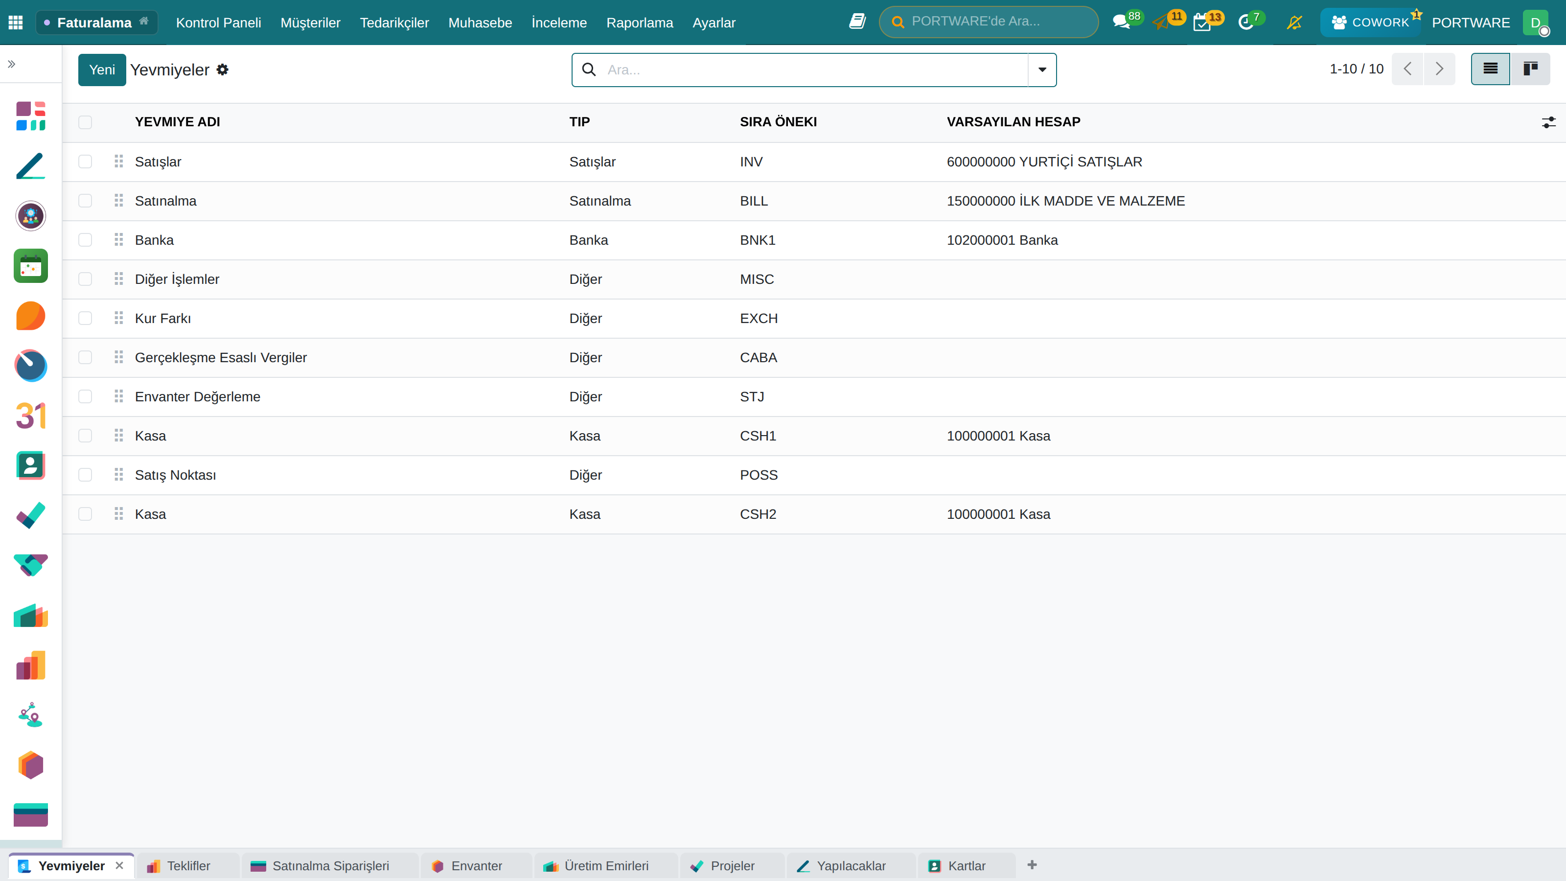Check the Satışlar row checkbox
The width and height of the screenshot is (1566, 881).
85,162
